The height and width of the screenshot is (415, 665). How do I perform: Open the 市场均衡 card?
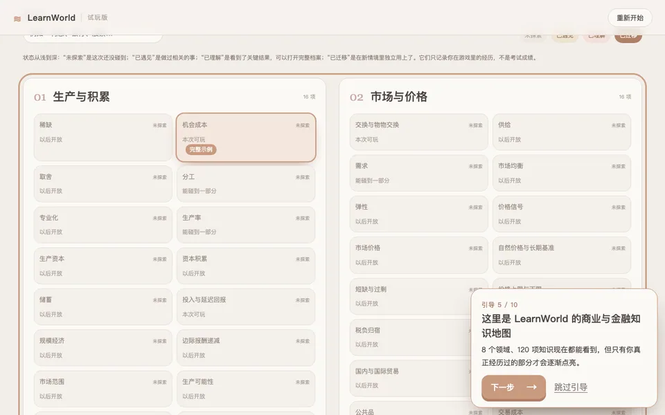562,173
